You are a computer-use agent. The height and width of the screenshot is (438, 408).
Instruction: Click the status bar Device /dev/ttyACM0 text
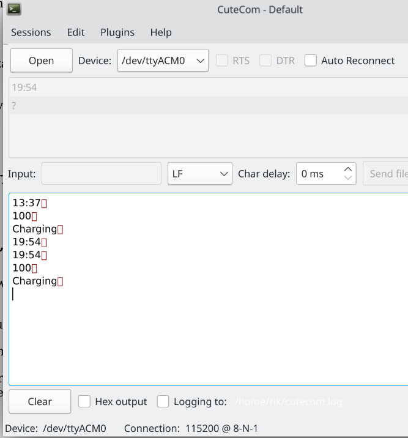click(x=56, y=428)
